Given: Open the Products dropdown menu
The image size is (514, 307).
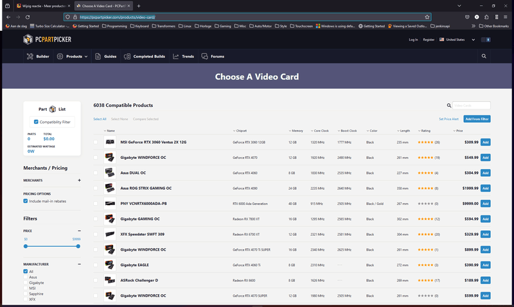Looking at the screenshot, I should coord(72,56).
